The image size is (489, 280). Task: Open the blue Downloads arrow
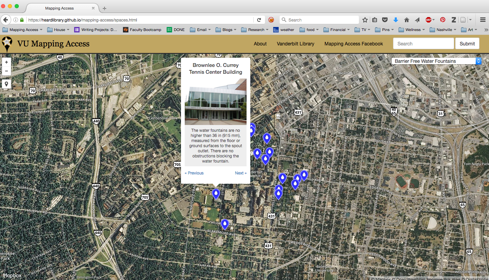(396, 20)
